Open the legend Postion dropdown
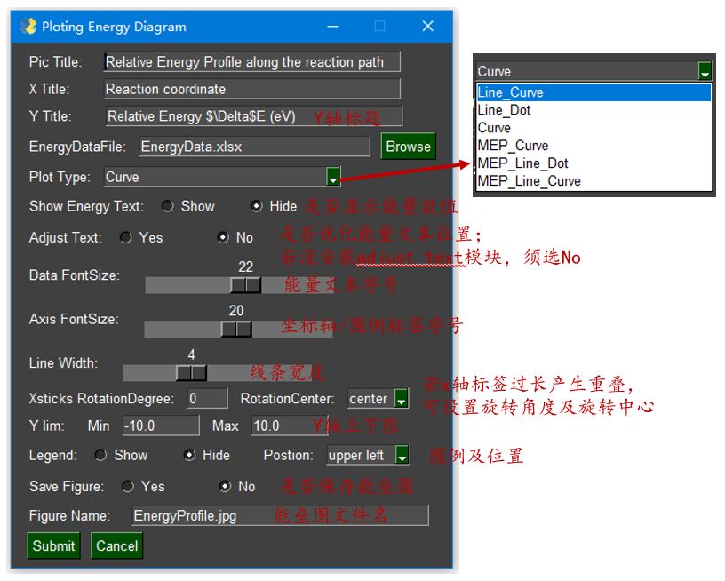The width and height of the screenshot is (725, 581). [x=402, y=455]
